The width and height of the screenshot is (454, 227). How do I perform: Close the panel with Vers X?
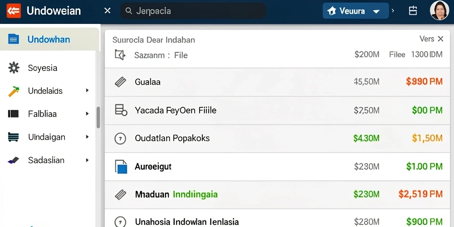tap(440, 39)
